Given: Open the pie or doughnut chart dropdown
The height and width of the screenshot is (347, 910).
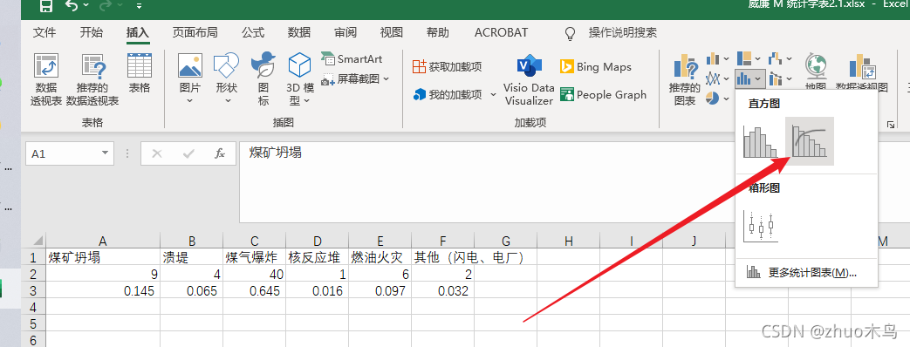Looking at the screenshot, I should [718, 99].
